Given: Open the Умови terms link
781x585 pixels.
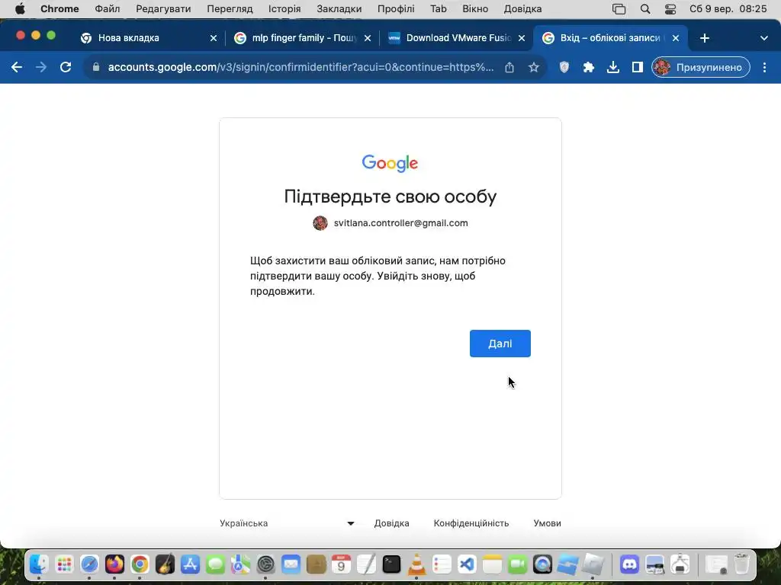Looking at the screenshot, I should (x=547, y=523).
